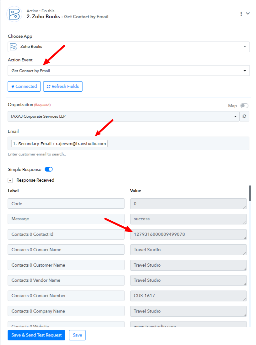Viewport: 256px width, 345px height.
Task: Click the Refresh Fields button
Action: 63,86
